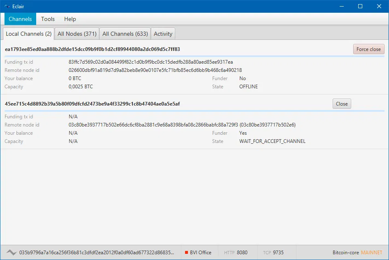Click the second channel's balance bar
The image size is (389, 260).
point(194,110)
